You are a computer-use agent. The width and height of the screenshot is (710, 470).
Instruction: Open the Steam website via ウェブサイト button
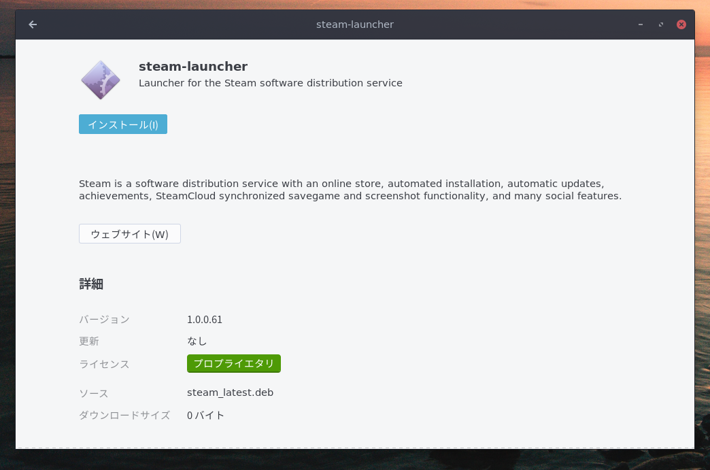click(129, 233)
